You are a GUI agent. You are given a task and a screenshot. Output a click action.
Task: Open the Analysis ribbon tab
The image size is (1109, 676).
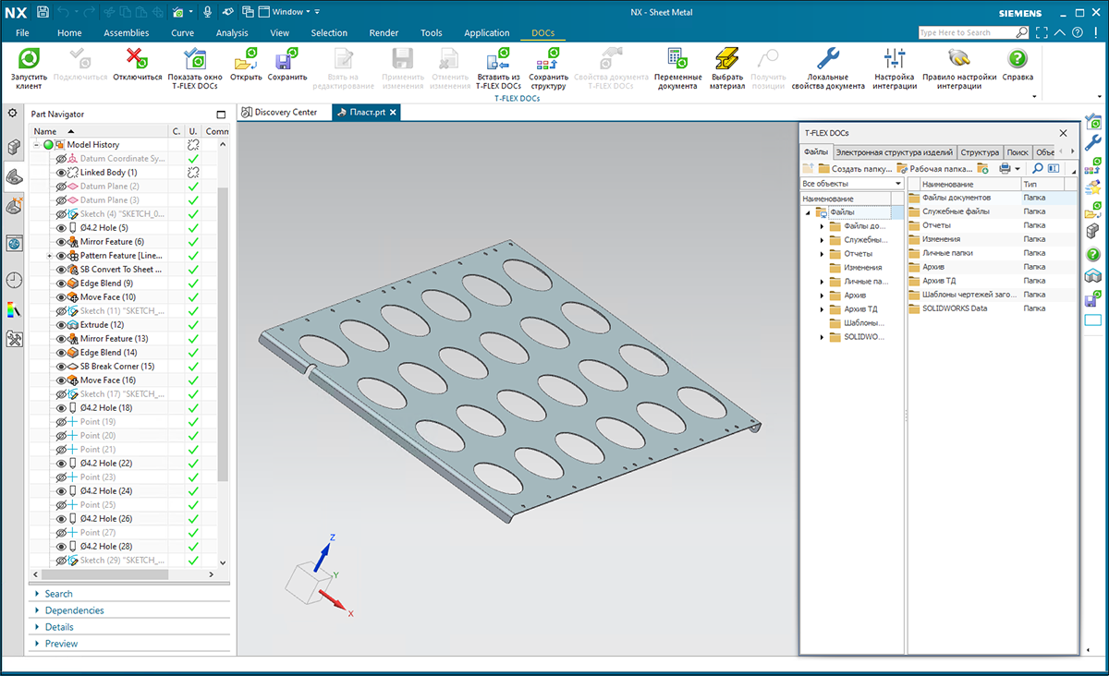pyautogui.click(x=232, y=33)
